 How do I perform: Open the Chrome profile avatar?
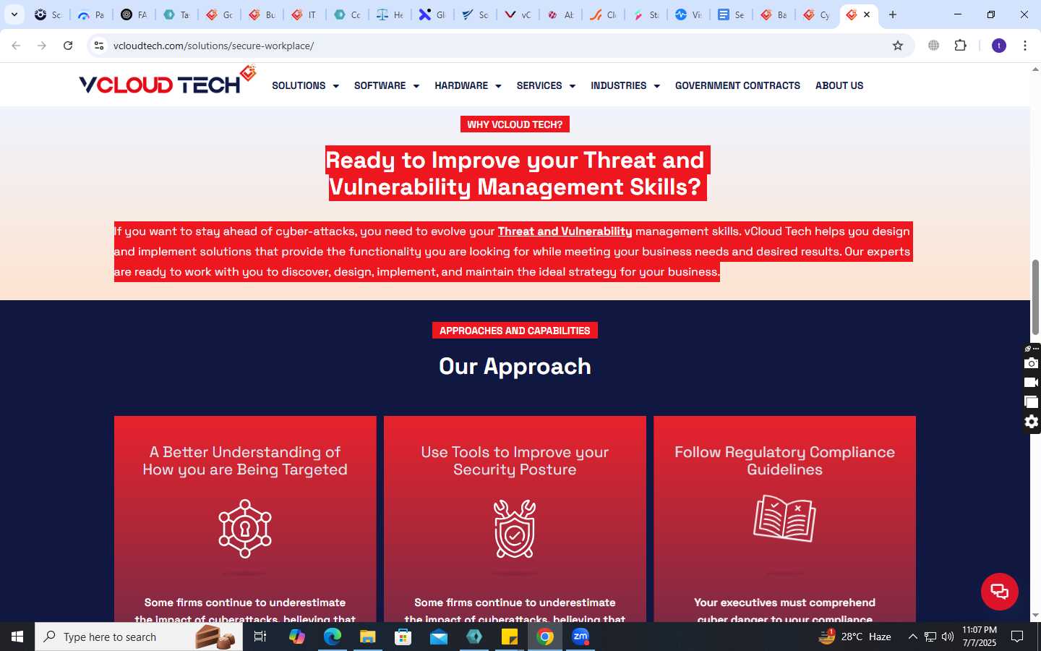click(x=999, y=46)
